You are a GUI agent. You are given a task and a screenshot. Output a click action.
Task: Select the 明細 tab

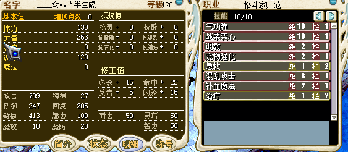(x=130, y=144)
